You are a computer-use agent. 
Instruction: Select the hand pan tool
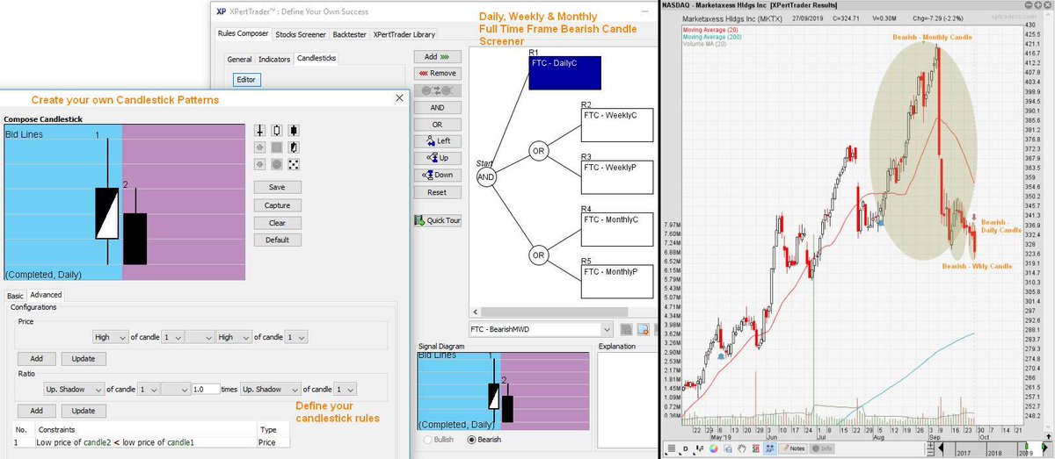(741, 448)
